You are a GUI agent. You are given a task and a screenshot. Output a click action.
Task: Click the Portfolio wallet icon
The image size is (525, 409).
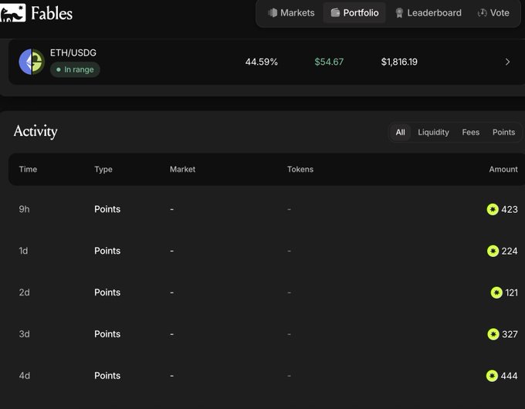335,12
